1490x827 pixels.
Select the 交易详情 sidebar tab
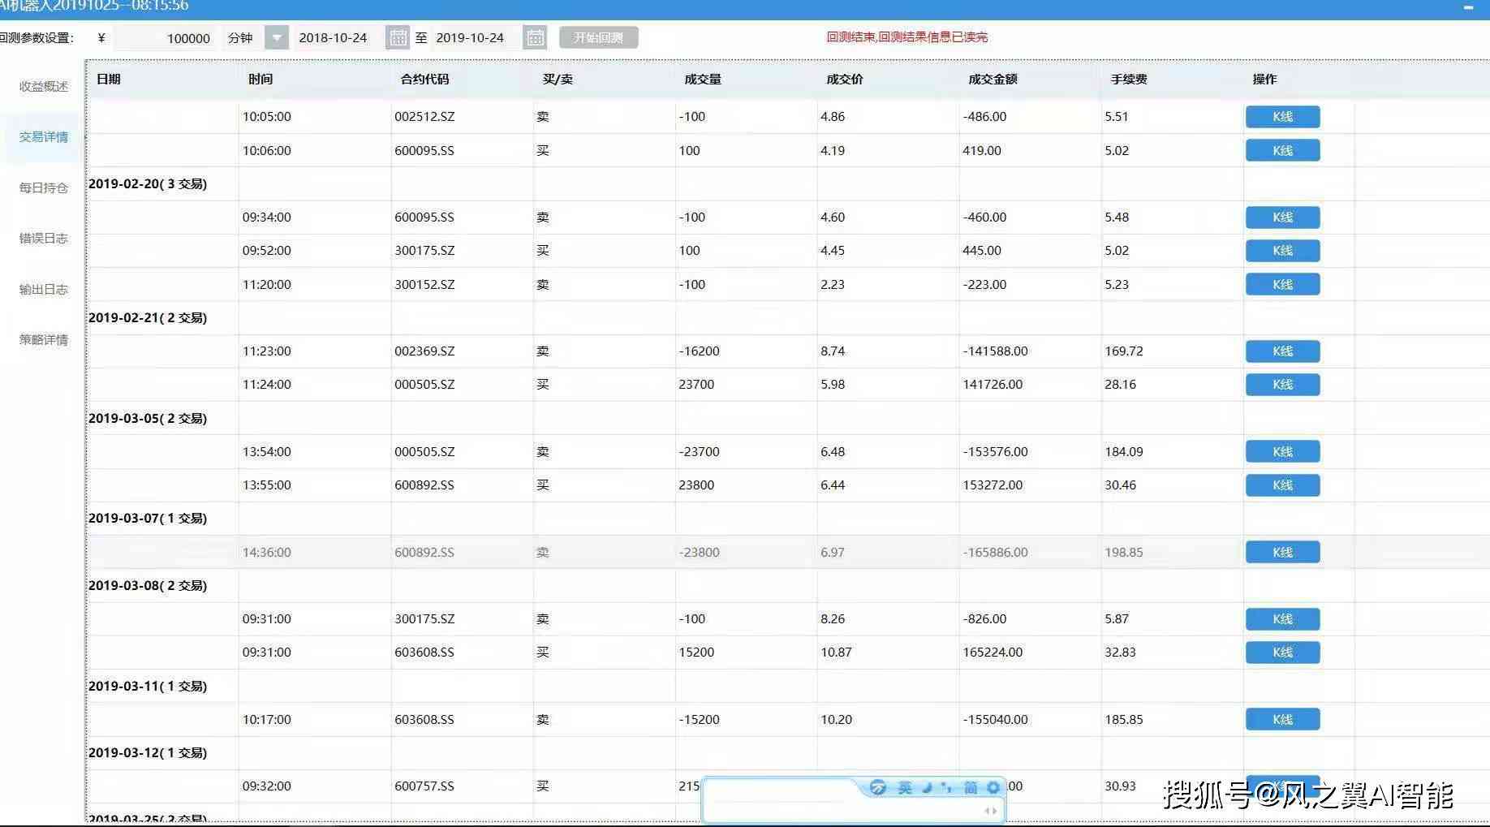44,137
